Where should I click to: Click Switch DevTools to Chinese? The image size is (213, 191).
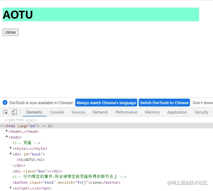click(164, 103)
